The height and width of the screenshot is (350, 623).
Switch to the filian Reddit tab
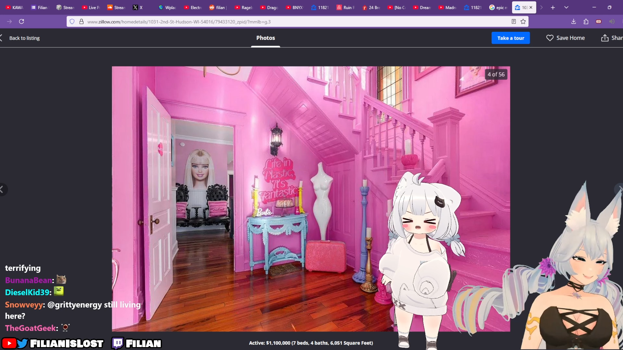click(x=218, y=7)
